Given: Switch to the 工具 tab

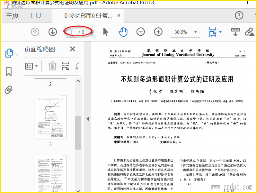Looking at the screenshot, I should [35, 15].
